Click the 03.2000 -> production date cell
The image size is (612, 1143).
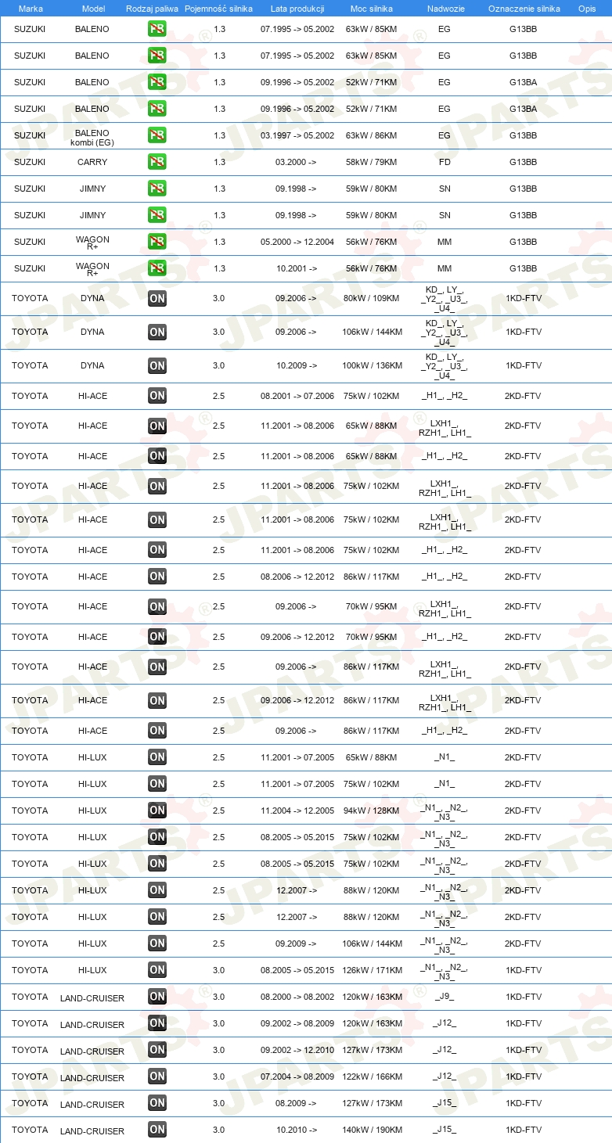(x=297, y=162)
